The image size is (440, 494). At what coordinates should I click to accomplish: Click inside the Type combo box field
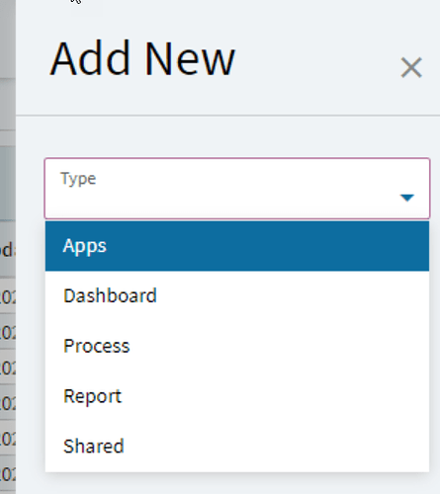(237, 189)
